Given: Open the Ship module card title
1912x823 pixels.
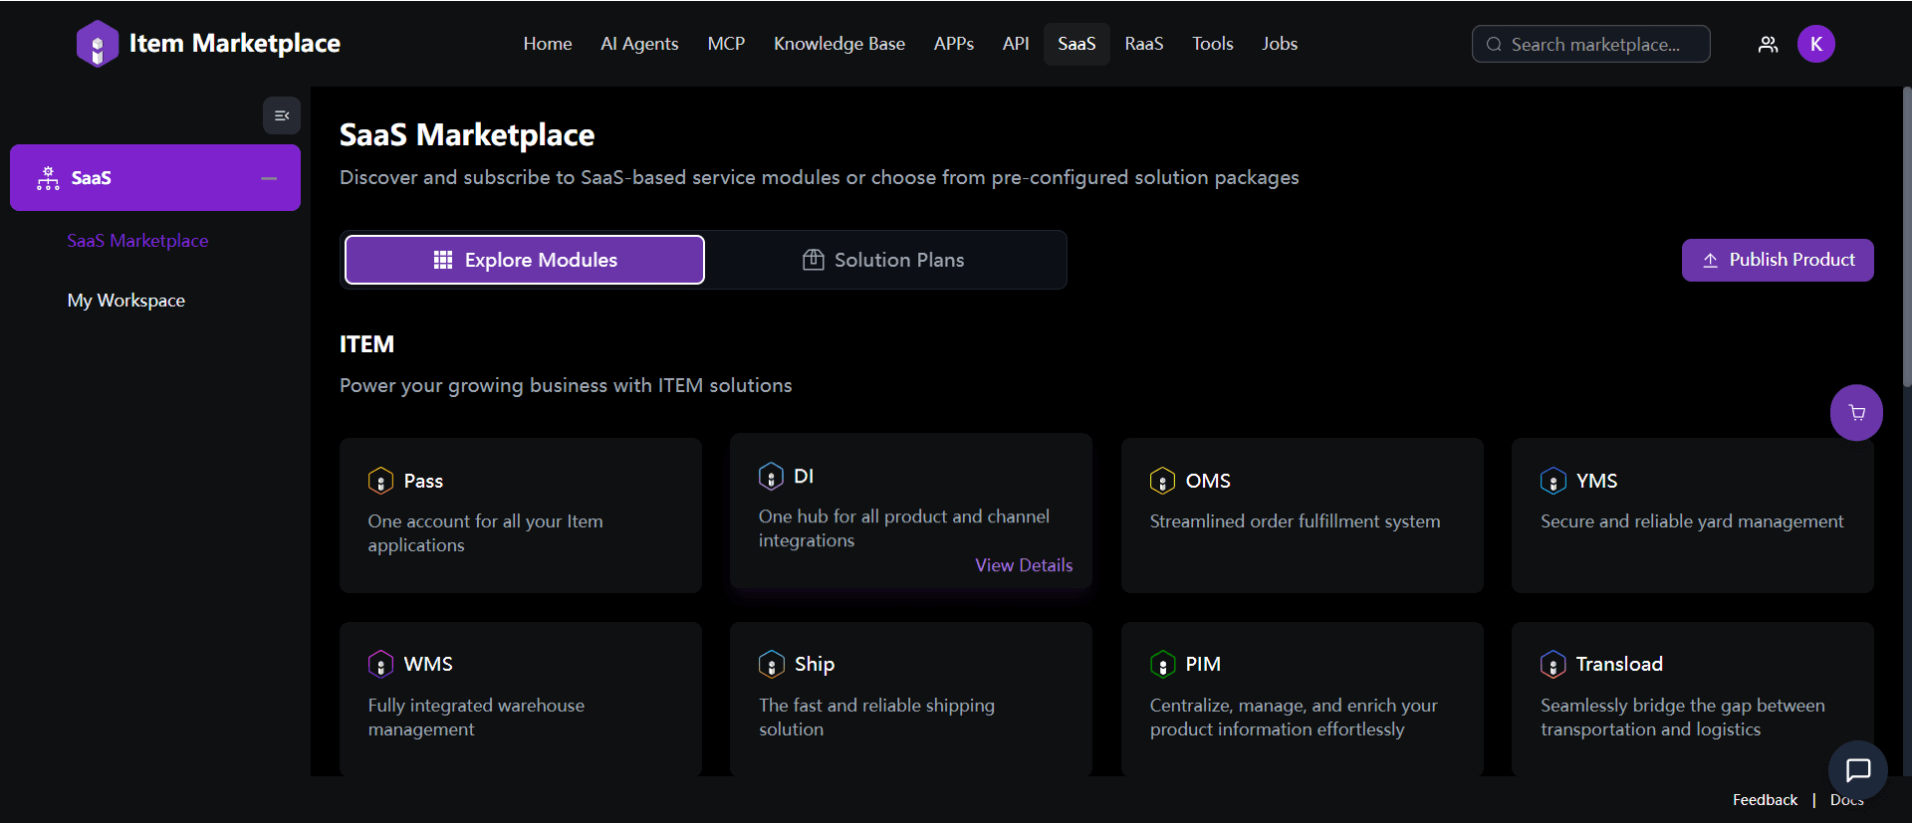Looking at the screenshot, I should (x=815, y=664).
